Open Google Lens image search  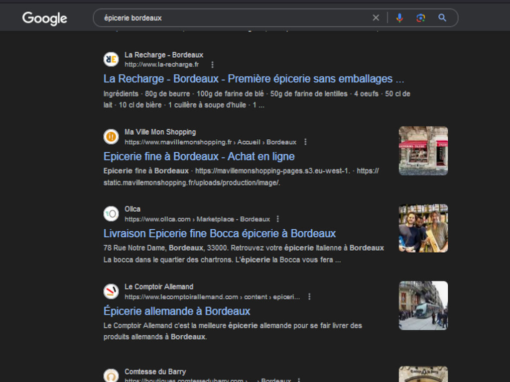[x=420, y=18]
